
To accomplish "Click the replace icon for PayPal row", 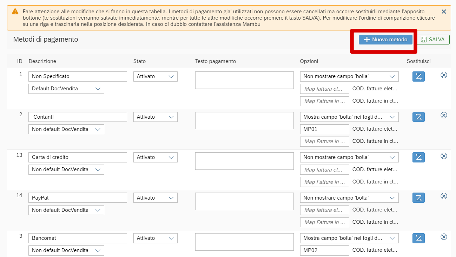I will [x=418, y=198].
